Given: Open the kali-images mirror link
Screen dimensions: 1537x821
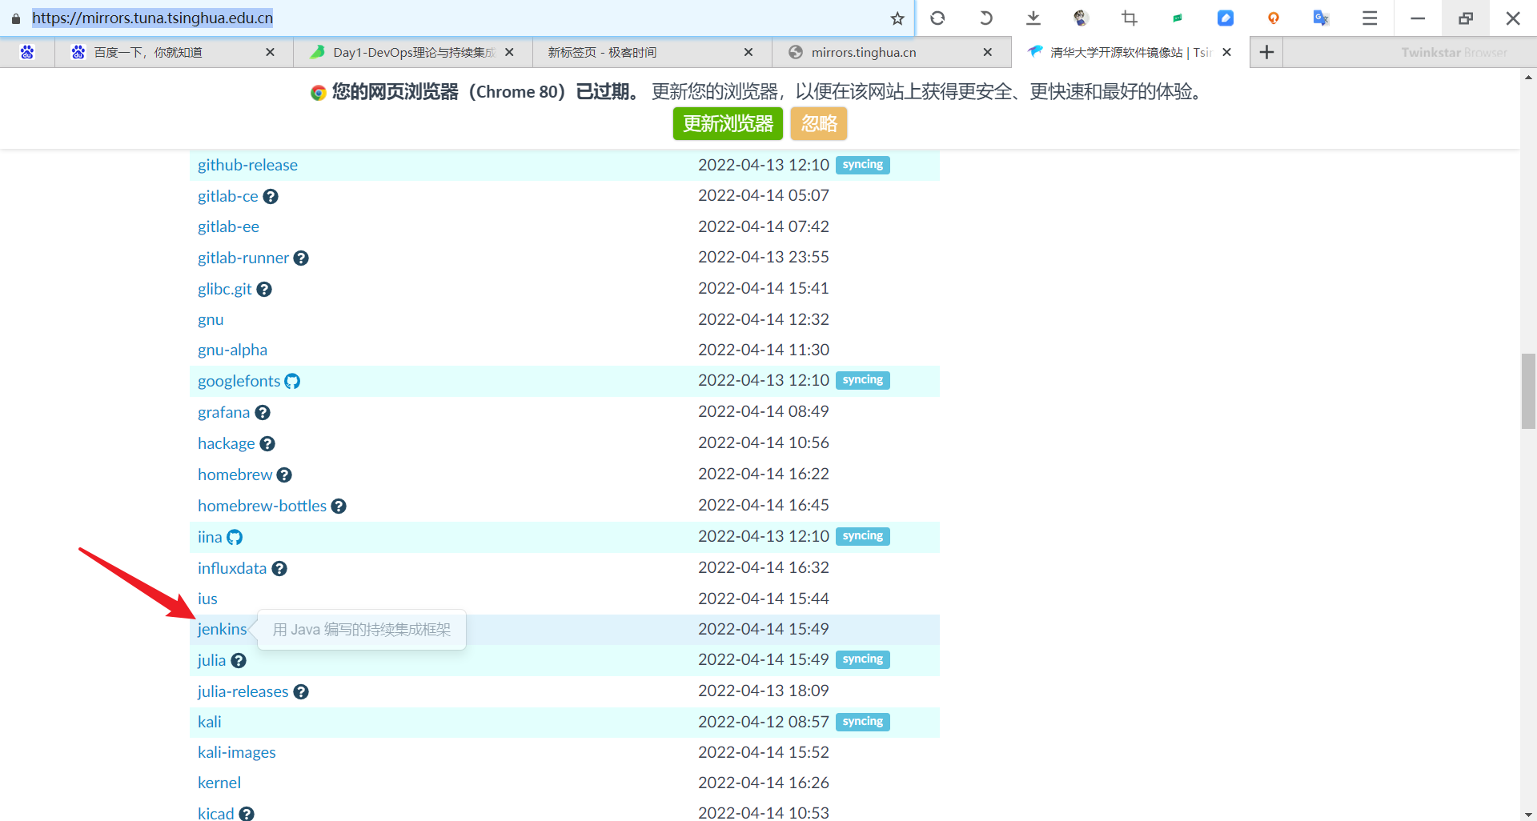Looking at the screenshot, I should pyautogui.click(x=236, y=752).
